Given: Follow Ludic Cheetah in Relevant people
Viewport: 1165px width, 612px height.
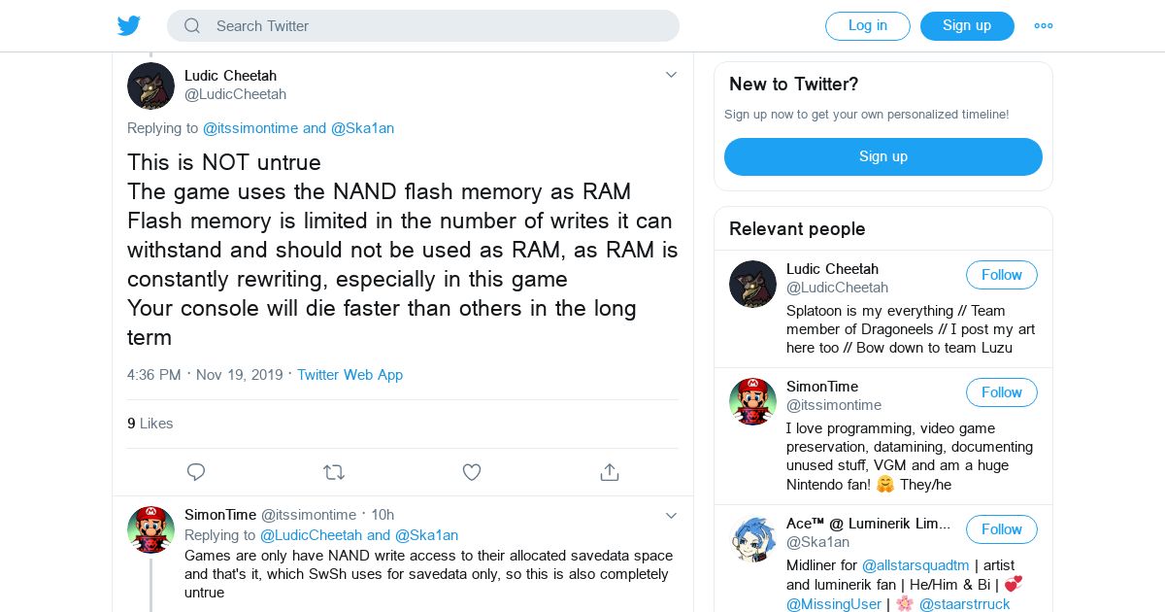Looking at the screenshot, I should [x=1001, y=275].
